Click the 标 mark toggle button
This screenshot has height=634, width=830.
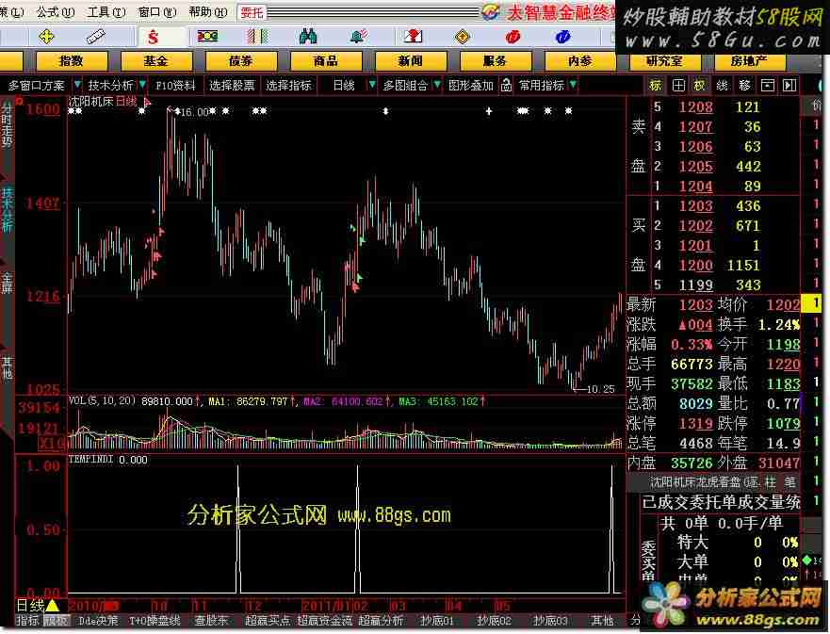[656, 85]
